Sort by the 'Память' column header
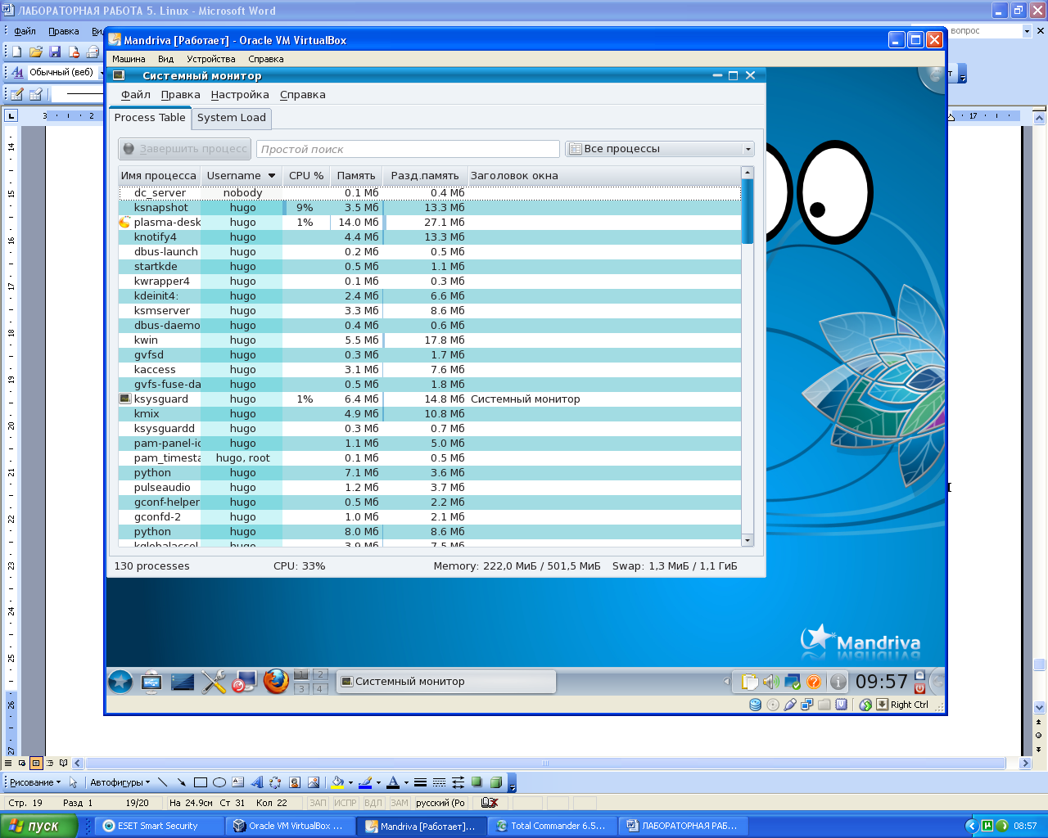The width and height of the screenshot is (1048, 838). [x=356, y=176]
